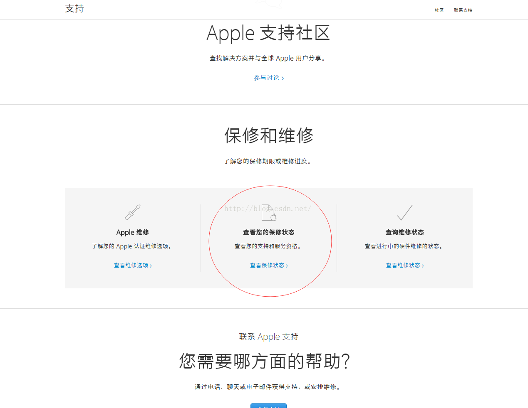Click the Apple 支持社区 title
528x408 pixels.
[268, 33]
